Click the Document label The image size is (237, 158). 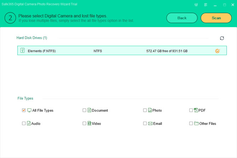[x=100, y=110]
